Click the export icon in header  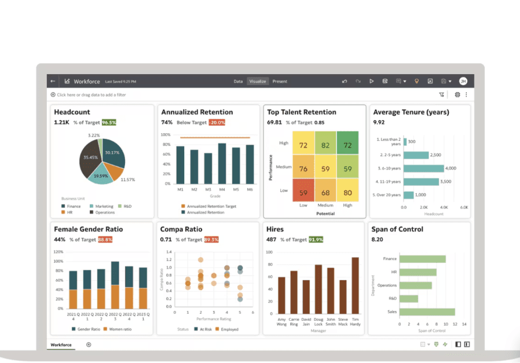tap(430, 82)
